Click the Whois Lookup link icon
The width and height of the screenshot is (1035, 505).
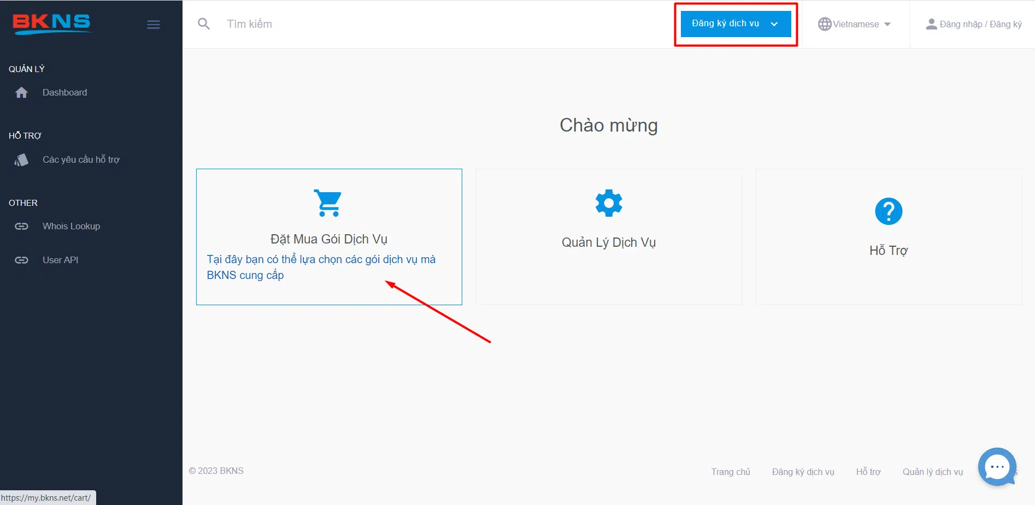point(22,227)
